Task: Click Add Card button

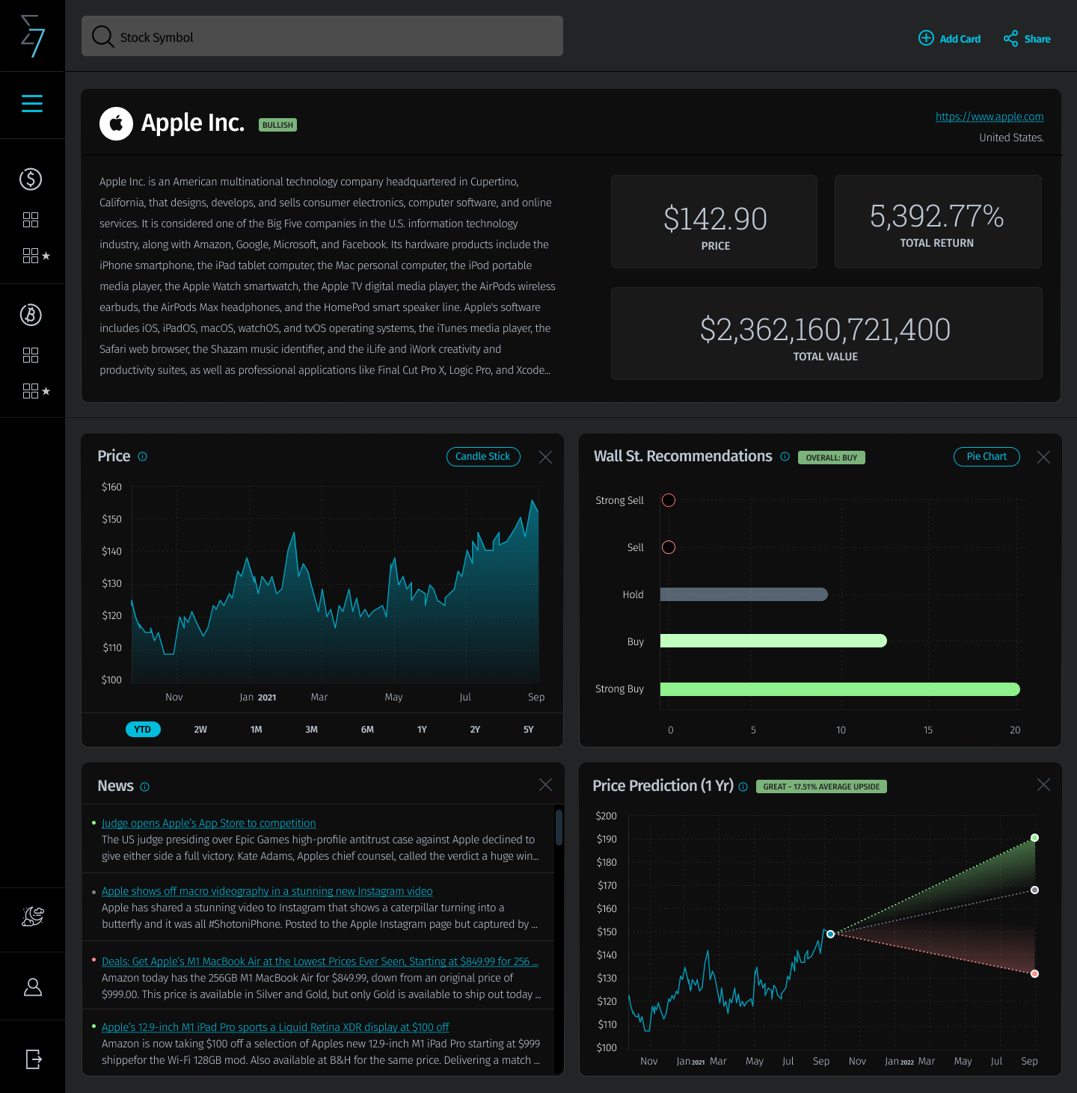Action: pyautogui.click(x=949, y=38)
